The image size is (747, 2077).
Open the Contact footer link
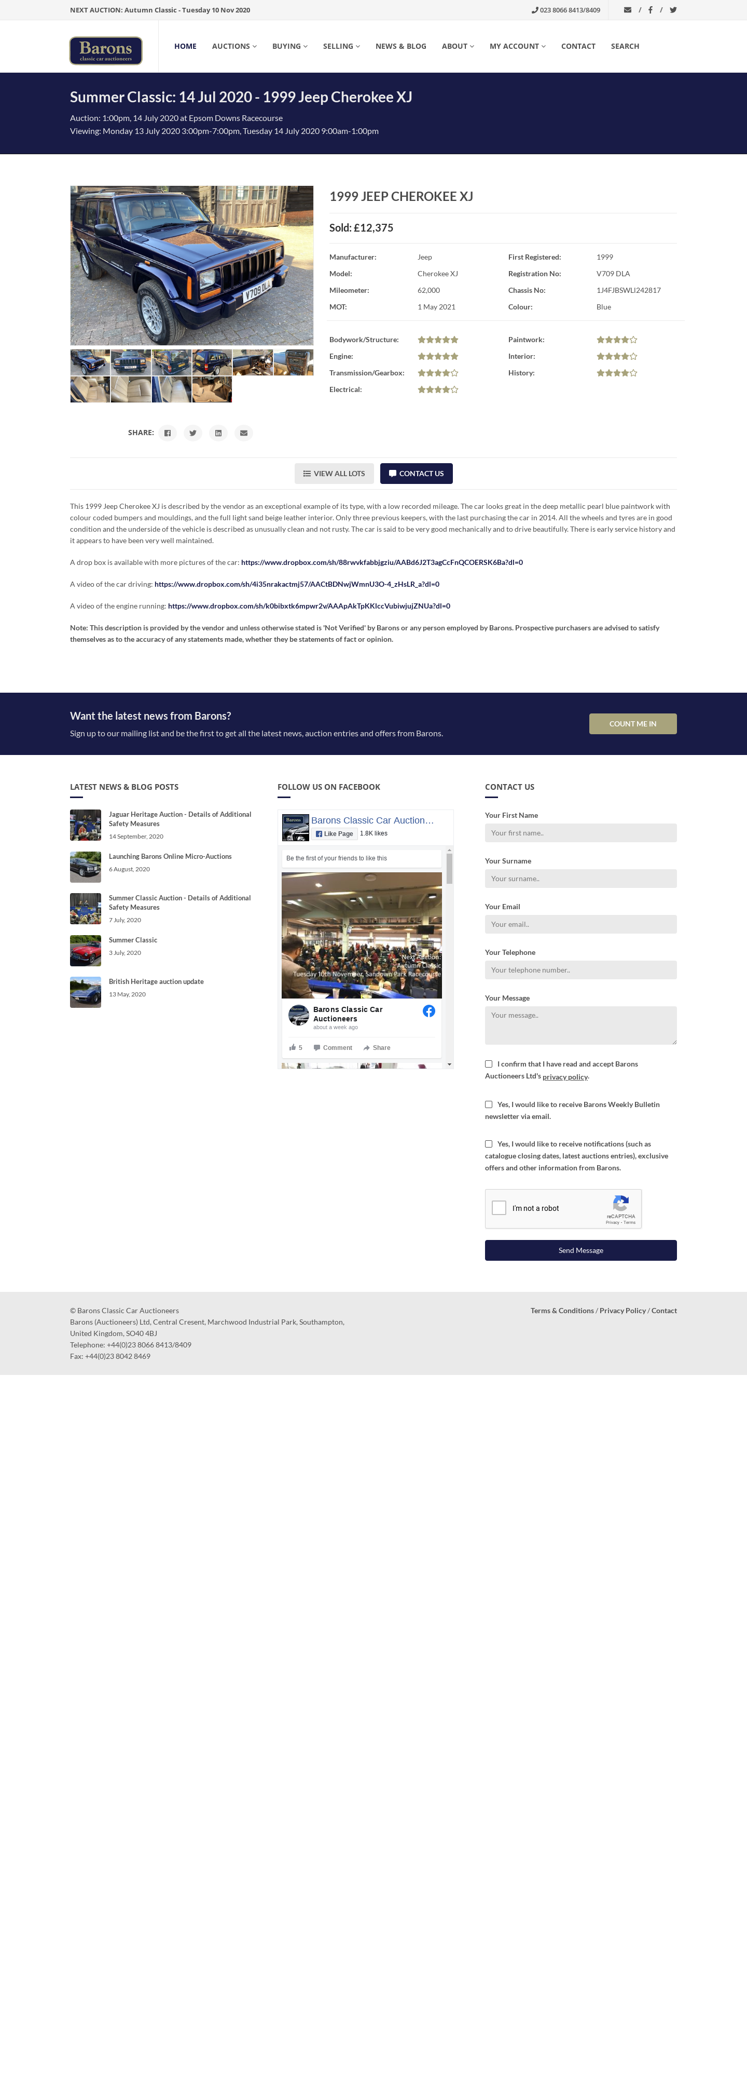[x=664, y=1311]
